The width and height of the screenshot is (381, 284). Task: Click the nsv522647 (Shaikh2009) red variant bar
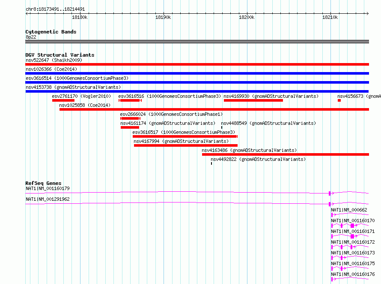(x=197, y=64)
